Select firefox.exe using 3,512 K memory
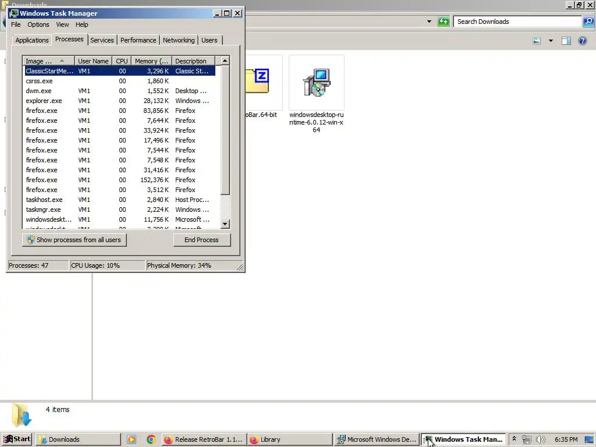The image size is (596, 447). pos(120,190)
